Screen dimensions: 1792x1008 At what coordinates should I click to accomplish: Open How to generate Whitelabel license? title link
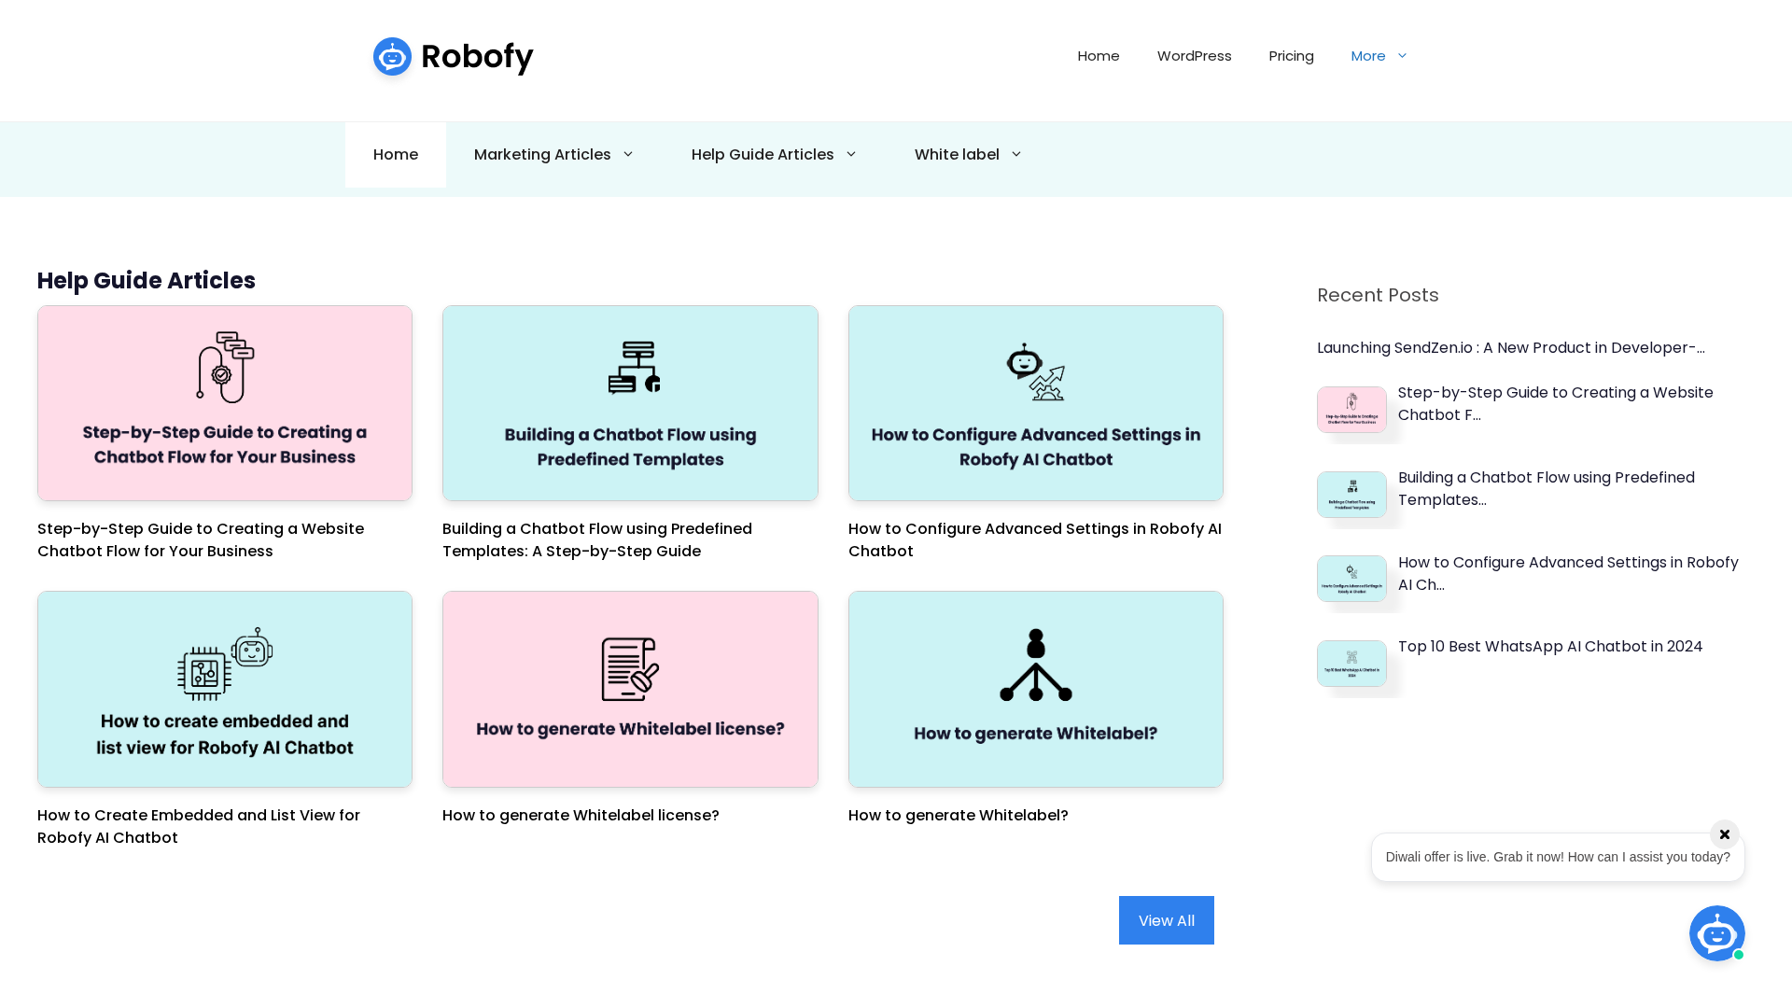pos(581,816)
